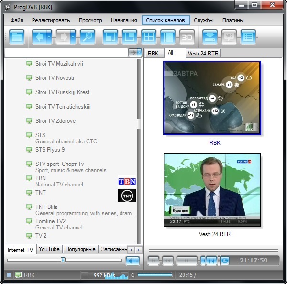287x284 pixels.
Task: Click the folder icon in the toolbar
Action: 17,37
